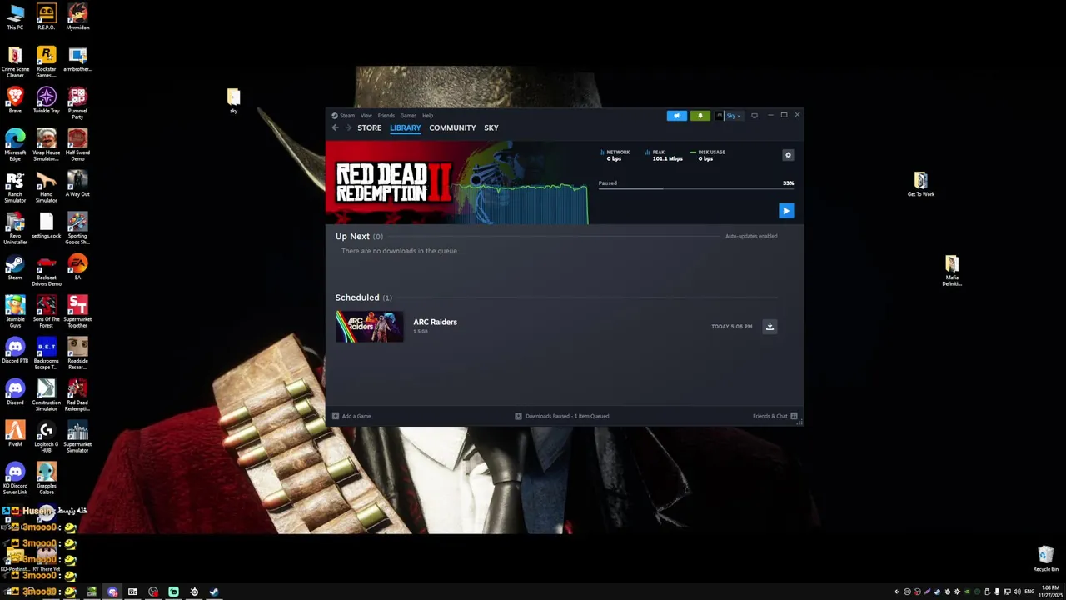Click Auto-updates enabled text

(751, 236)
